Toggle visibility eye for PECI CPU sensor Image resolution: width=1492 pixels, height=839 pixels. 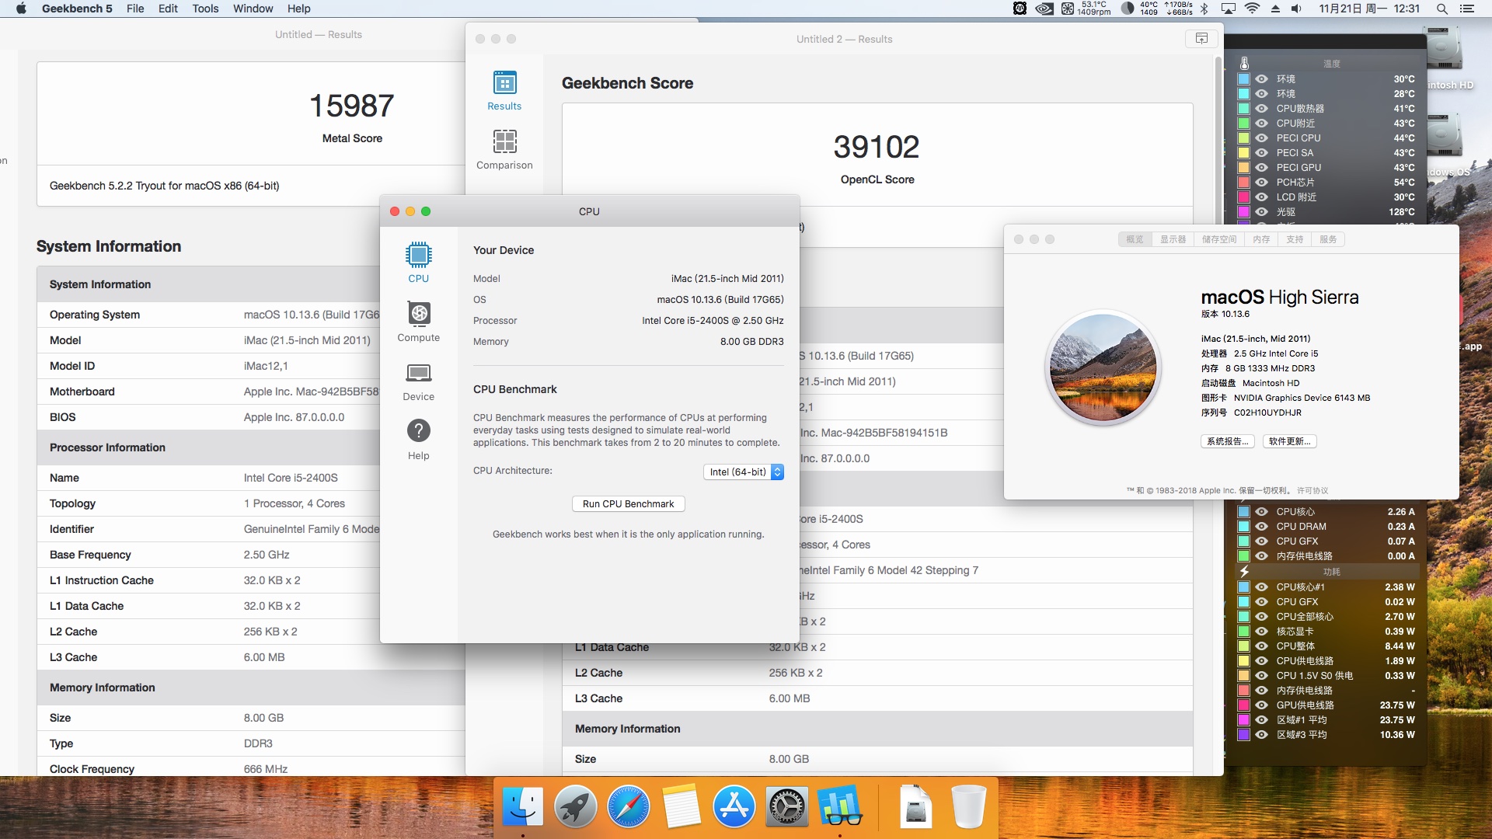click(x=1261, y=138)
